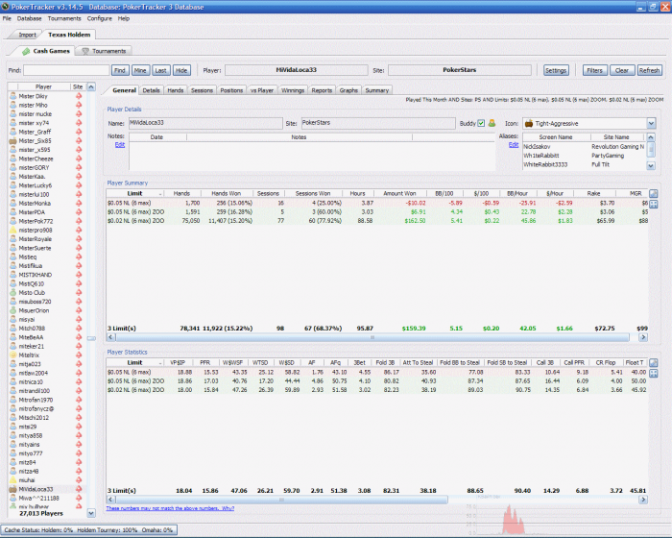
Task: Click the PokerStars site icon for MisterPDA
Action: 79,212
